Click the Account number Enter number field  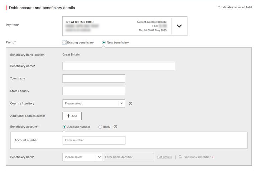pos(94,140)
